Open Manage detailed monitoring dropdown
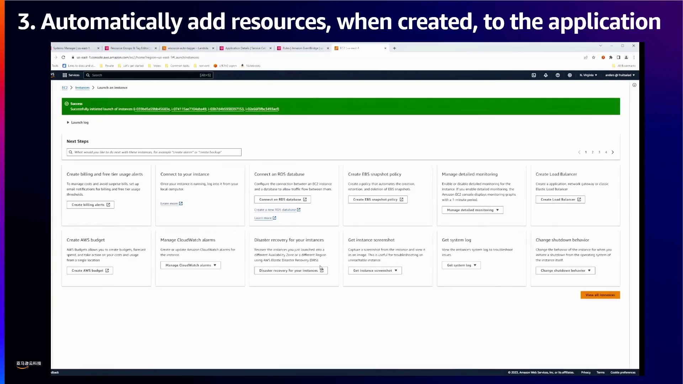The width and height of the screenshot is (683, 384). click(x=472, y=210)
